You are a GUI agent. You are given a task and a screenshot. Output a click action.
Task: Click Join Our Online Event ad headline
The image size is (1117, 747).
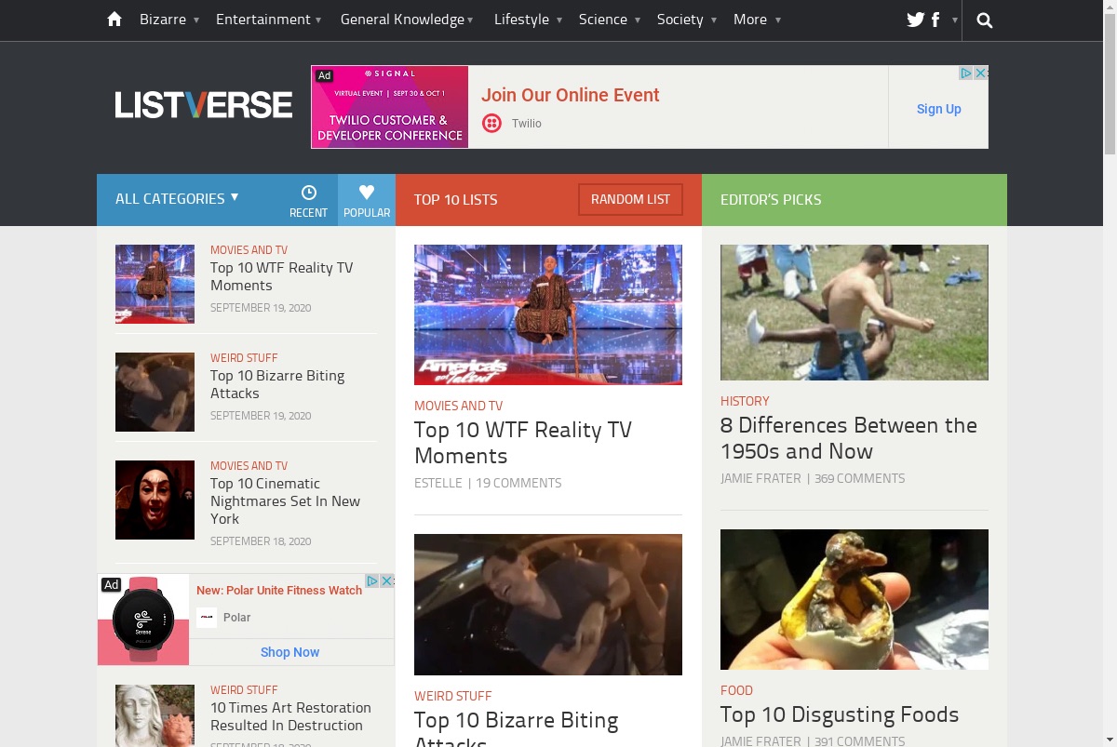coord(570,95)
